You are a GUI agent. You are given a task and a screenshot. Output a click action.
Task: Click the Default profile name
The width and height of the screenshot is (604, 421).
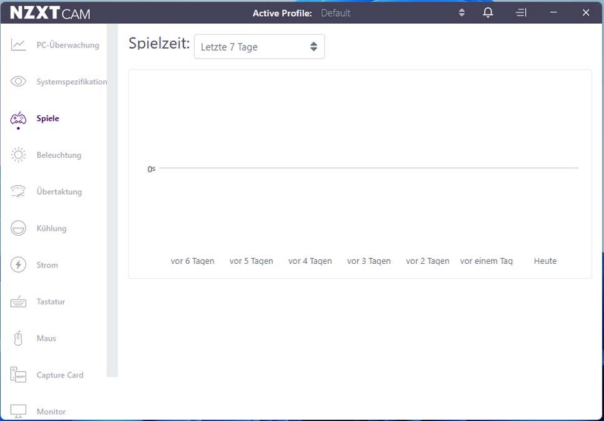tap(336, 13)
